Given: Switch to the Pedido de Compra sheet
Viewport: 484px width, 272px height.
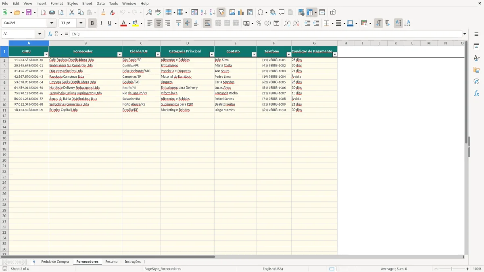Looking at the screenshot, I should click(55, 262).
